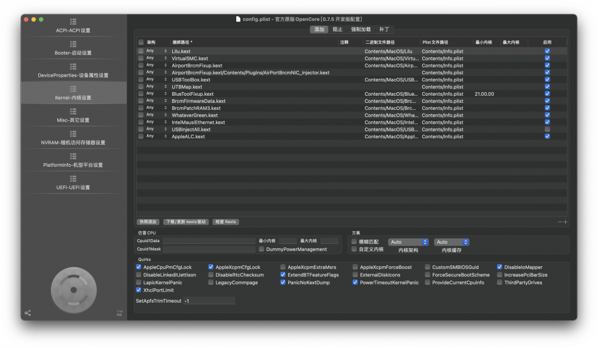
Task: Enable ThirdPartyDrives quirk
Action: (499, 282)
